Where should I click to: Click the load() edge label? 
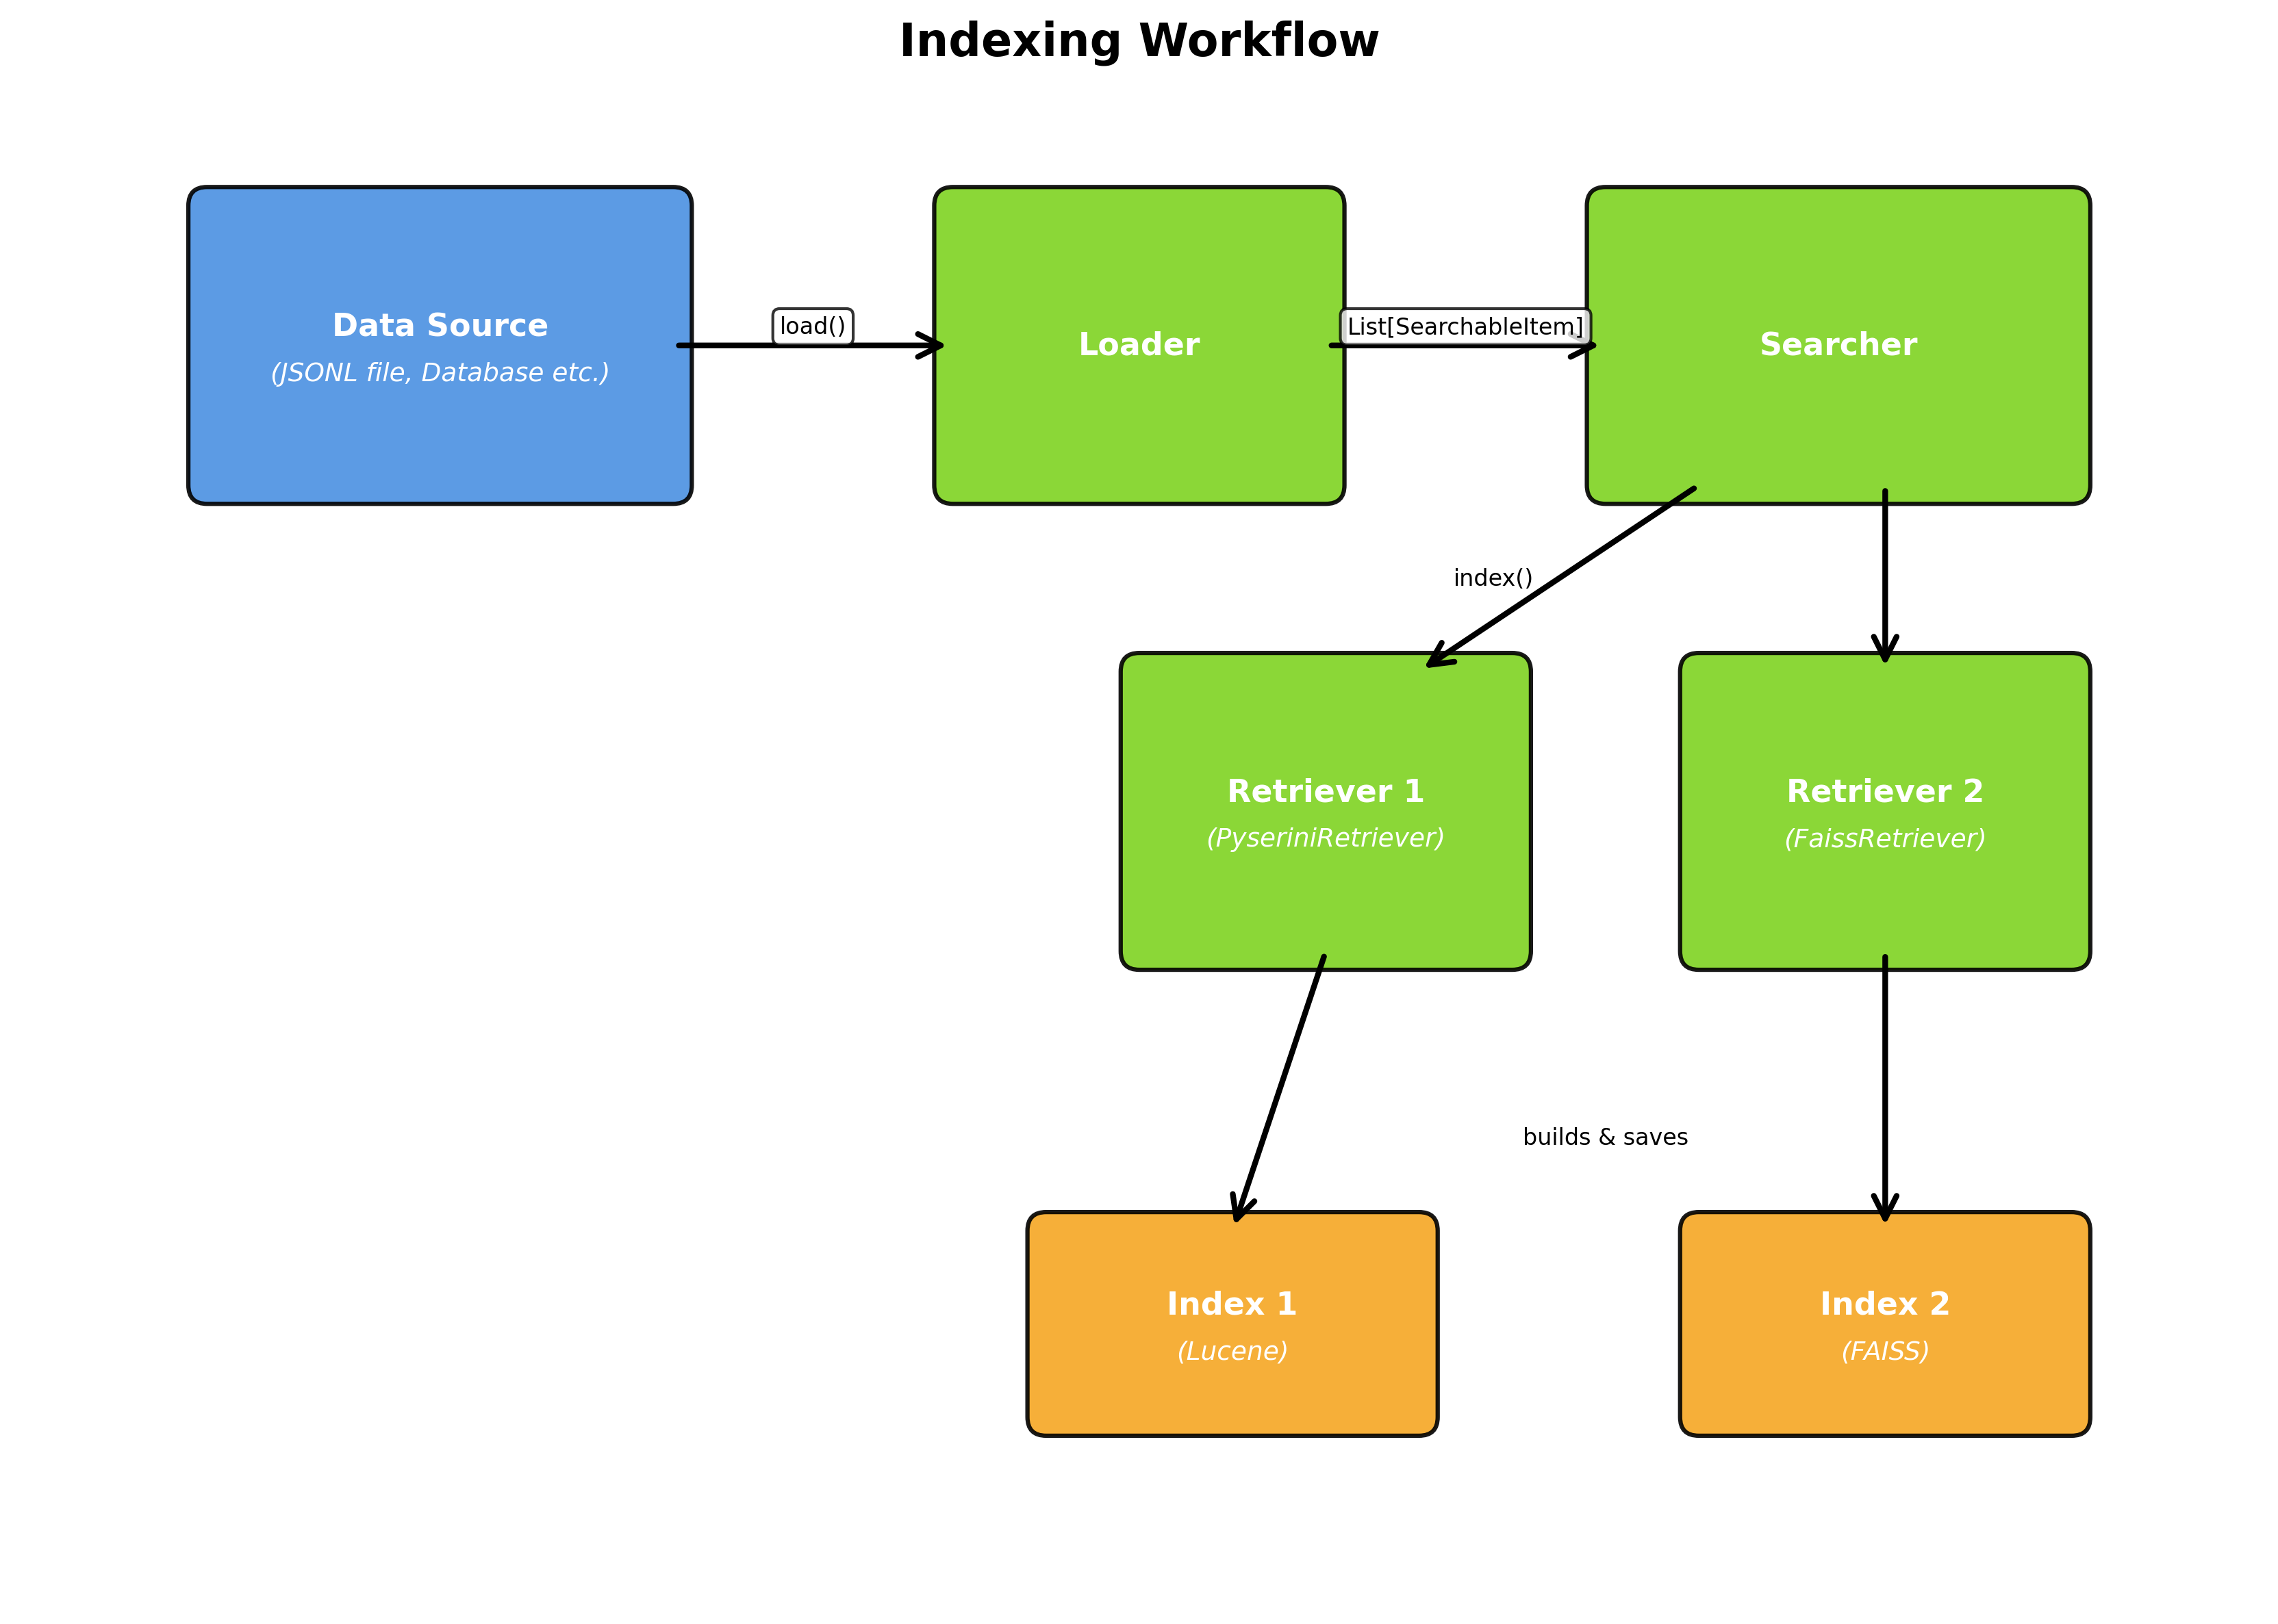coord(813,326)
